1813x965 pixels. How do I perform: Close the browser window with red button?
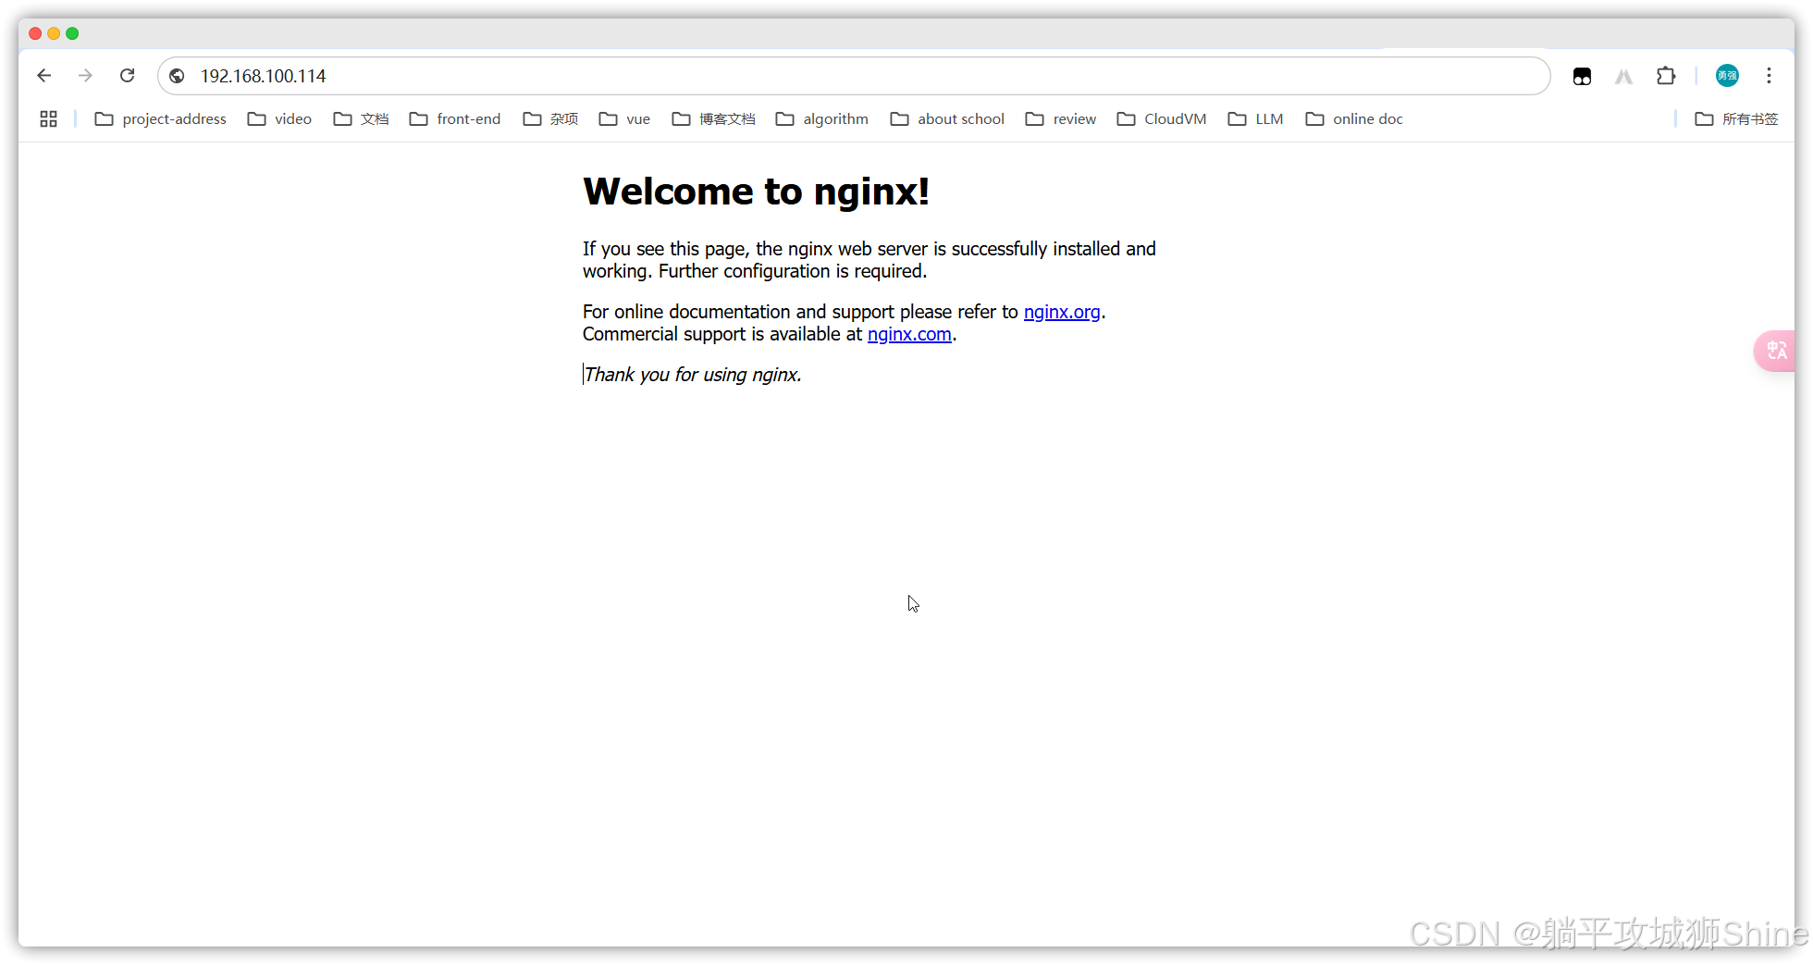(35, 33)
